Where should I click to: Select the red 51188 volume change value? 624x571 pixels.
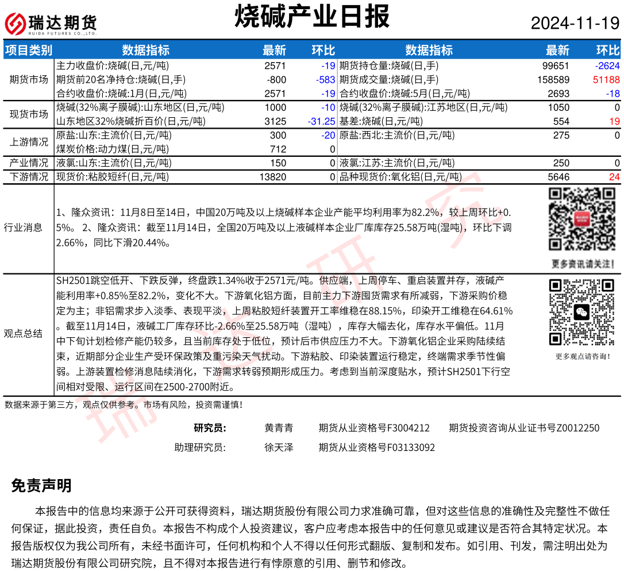coord(607,80)
